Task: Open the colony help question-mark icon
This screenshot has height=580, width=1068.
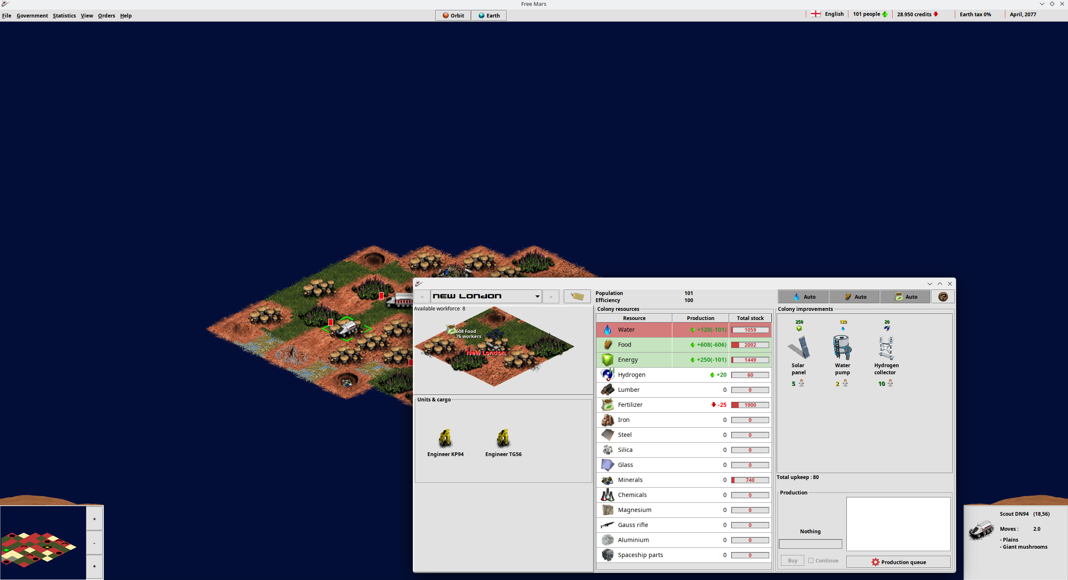Action: (x=943, y=297)
